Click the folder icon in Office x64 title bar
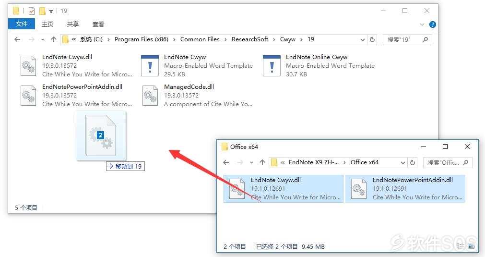Image resolution: width=485 pixels, height=257 pixels. [x=225, y=147]
